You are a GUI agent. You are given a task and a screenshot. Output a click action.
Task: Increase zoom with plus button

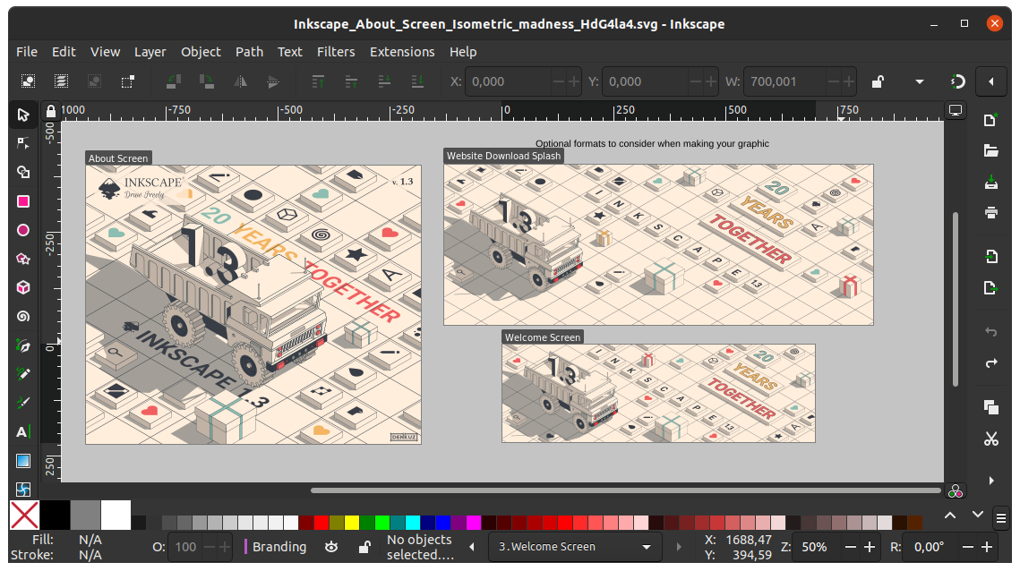[869, 547]
